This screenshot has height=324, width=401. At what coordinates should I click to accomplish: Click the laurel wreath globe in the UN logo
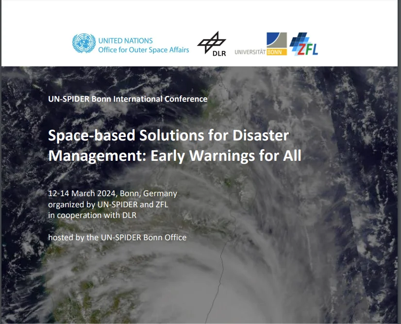84,45
